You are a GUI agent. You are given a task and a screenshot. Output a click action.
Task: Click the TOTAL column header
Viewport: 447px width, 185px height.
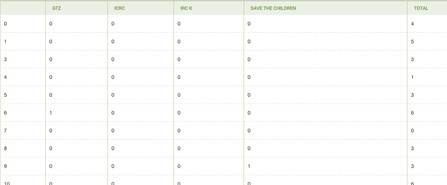click(x=421, y=8)
